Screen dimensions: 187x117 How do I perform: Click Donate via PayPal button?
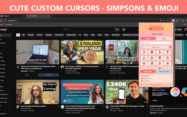point(156,29)
